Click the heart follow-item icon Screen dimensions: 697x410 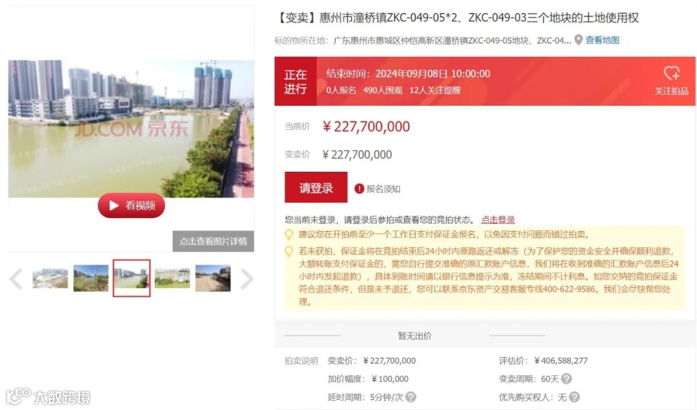(x=671, y=72)
